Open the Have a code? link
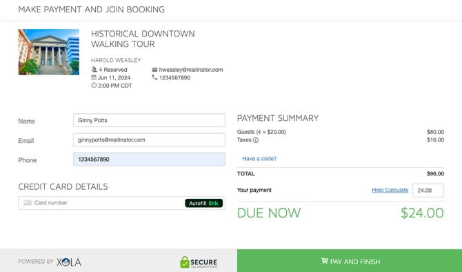 point(259,158)
